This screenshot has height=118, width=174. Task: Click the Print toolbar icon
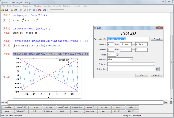(x=12, y=10)
